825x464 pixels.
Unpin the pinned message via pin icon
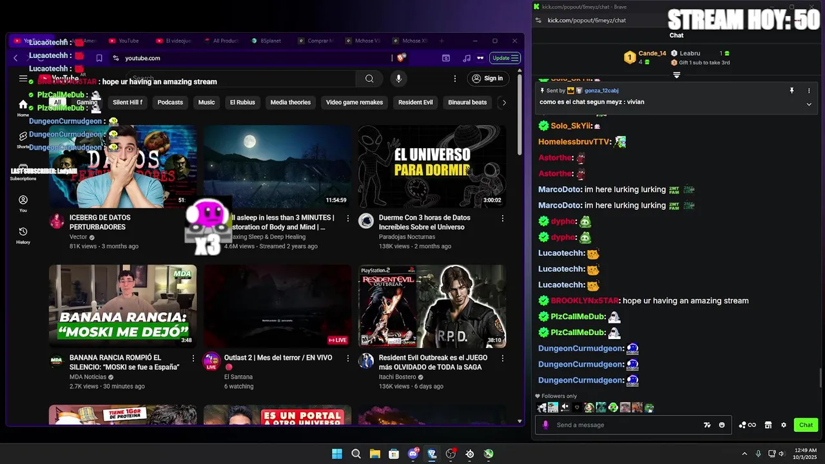click(x=791, y=91)
